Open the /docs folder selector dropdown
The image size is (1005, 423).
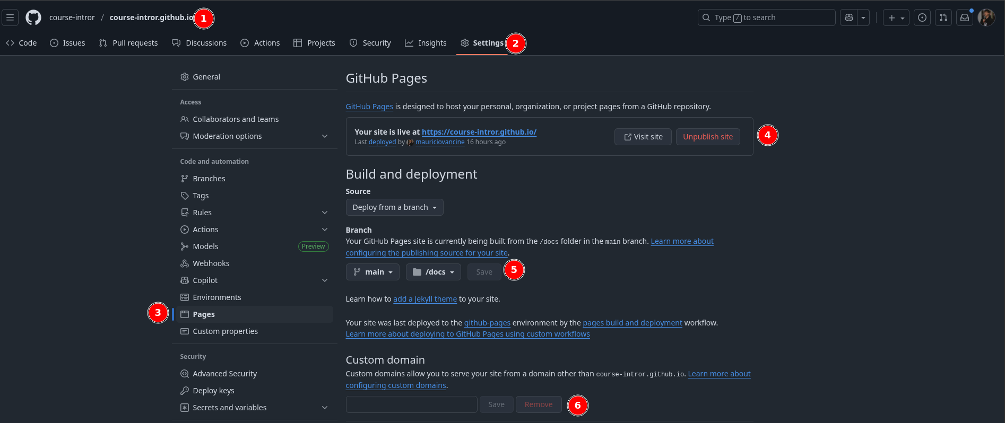click(x=433, y=272)
